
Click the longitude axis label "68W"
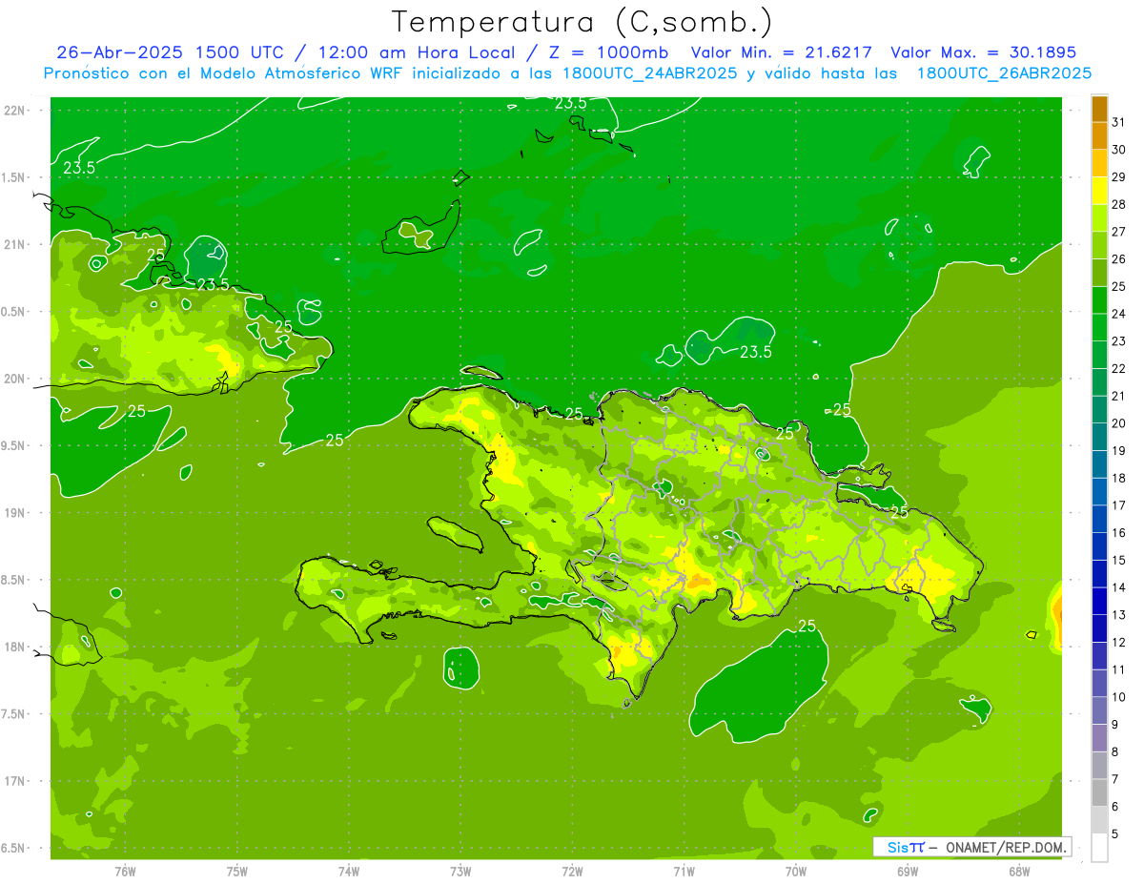[x=1019, y=871]
